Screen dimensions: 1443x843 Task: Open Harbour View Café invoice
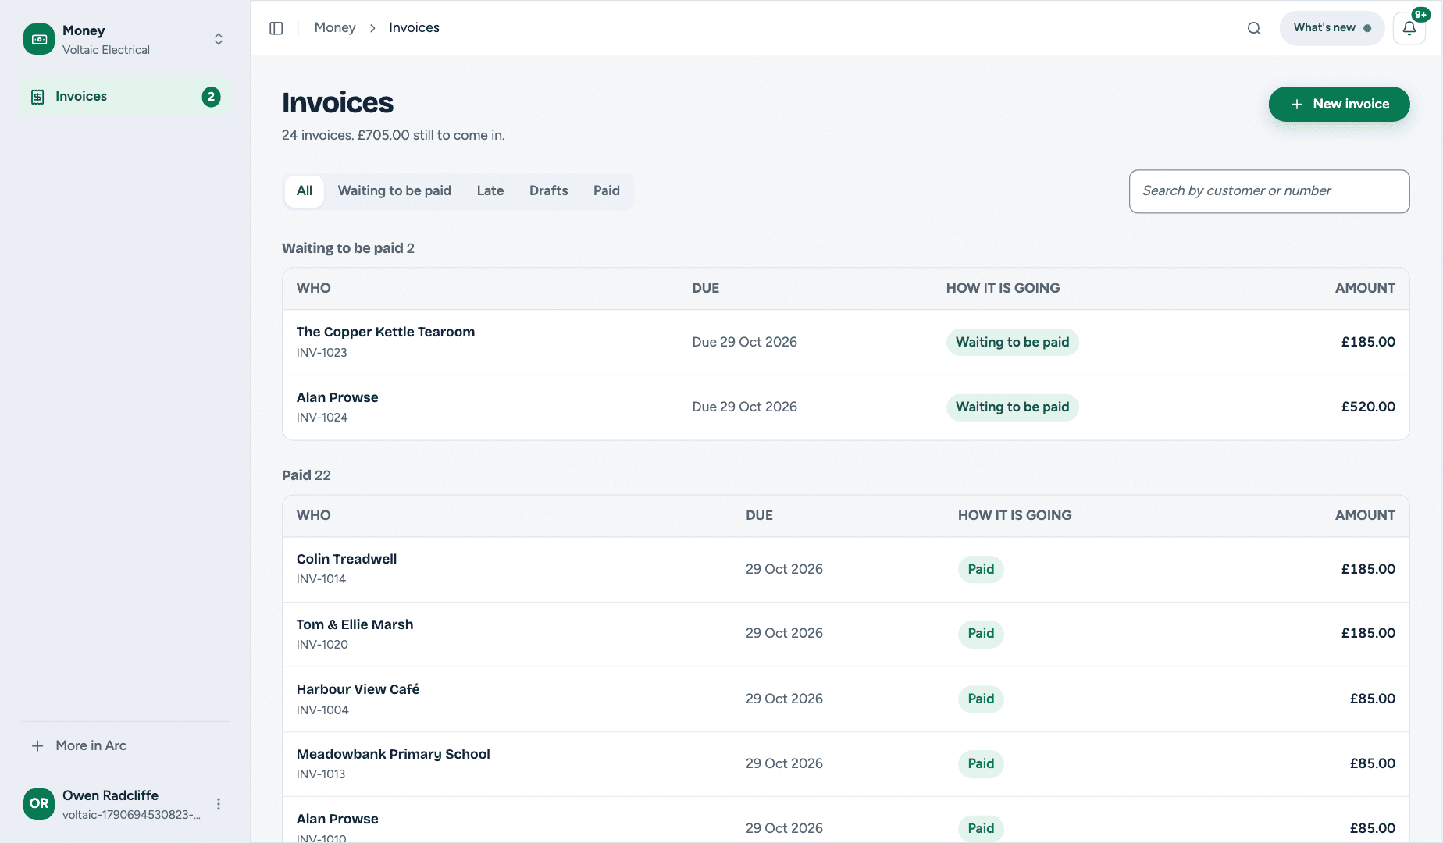[x=846, y=699]
